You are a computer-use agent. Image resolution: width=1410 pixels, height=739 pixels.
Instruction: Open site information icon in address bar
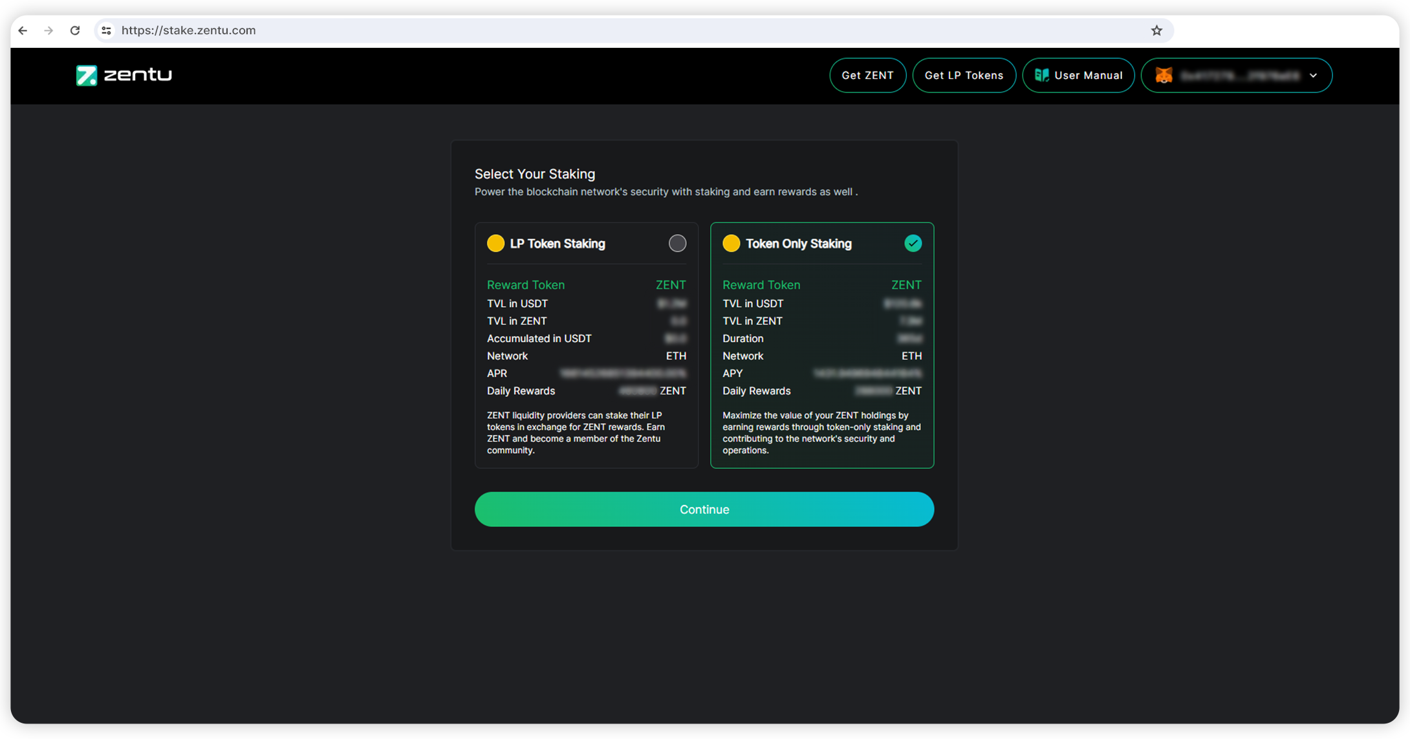point(107,30)
